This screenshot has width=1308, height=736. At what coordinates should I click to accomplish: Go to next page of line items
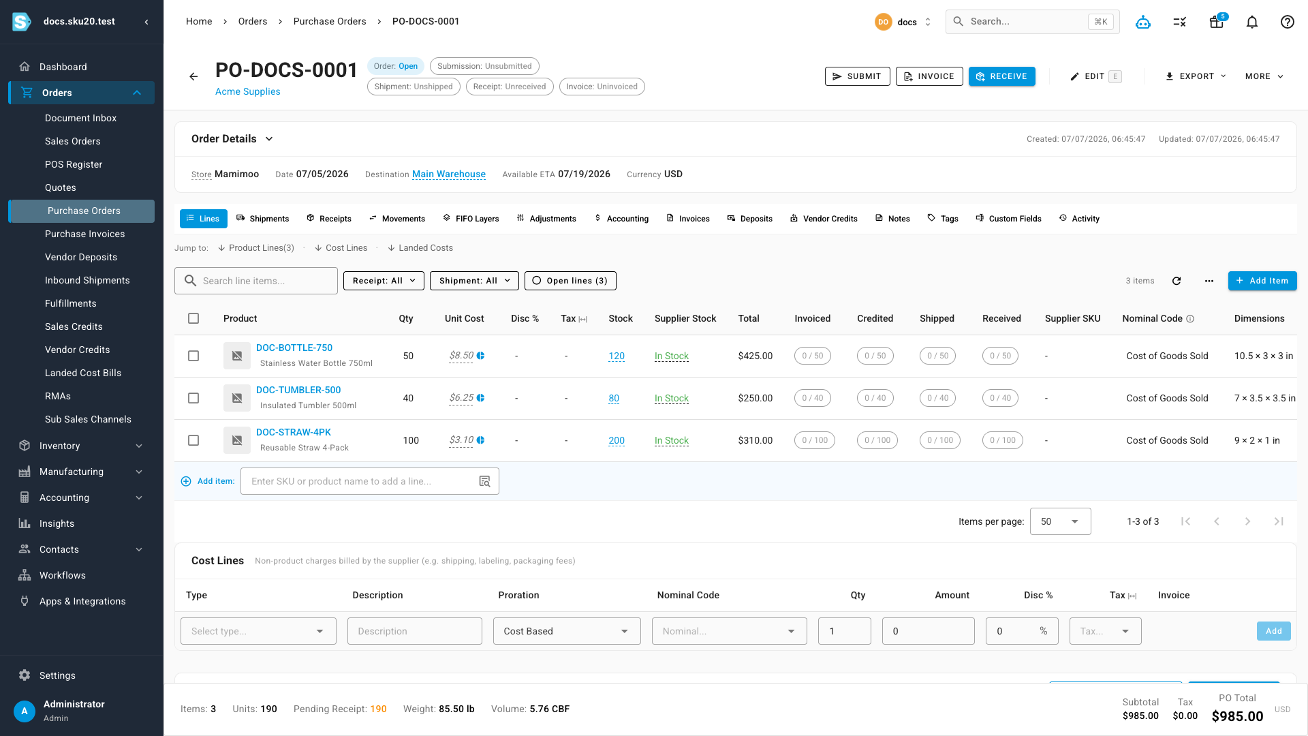click(1247, 521)
